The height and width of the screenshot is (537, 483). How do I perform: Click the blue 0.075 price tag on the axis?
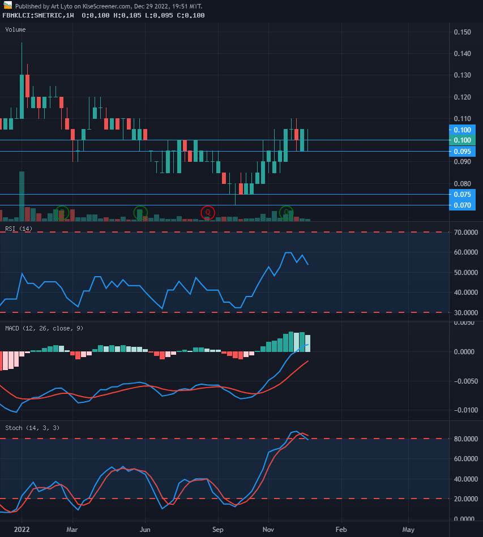(x=463, y=195)
